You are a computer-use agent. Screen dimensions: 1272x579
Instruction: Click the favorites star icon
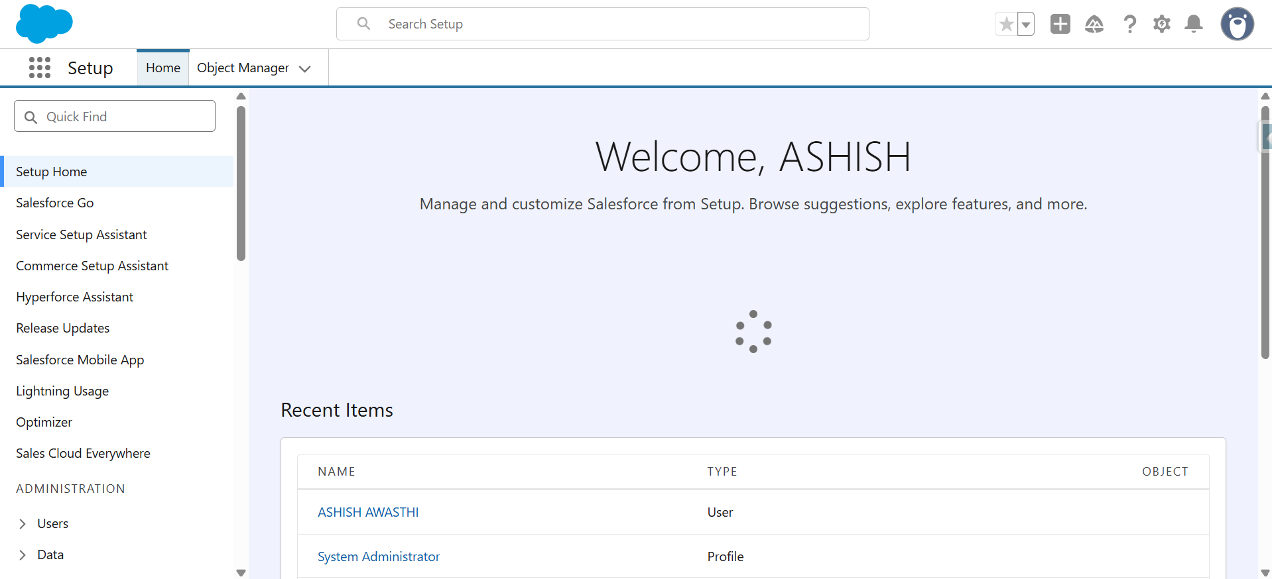tap(1006, 25)
